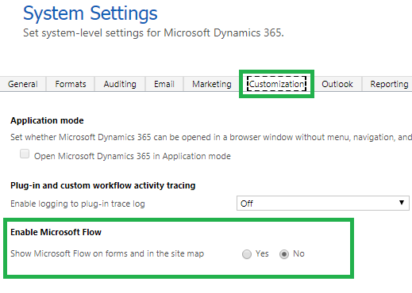Open the Marketing tab

212,84
